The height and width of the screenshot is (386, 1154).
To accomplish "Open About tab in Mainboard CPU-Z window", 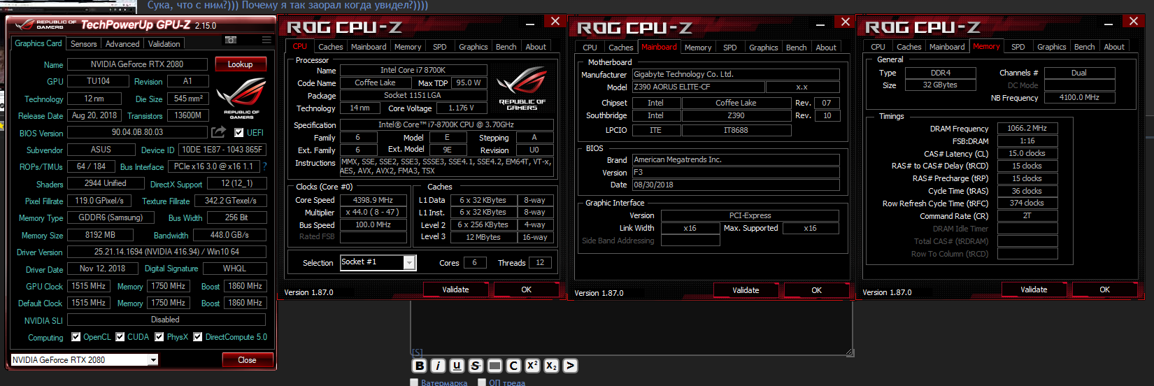I will point(826,48).
